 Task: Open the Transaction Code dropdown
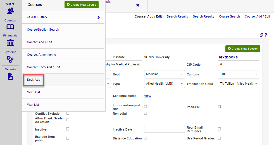238,83
